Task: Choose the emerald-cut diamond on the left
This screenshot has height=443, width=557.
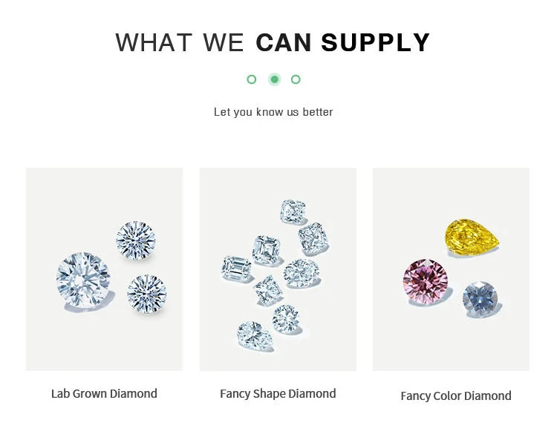Action: point(238,268)
